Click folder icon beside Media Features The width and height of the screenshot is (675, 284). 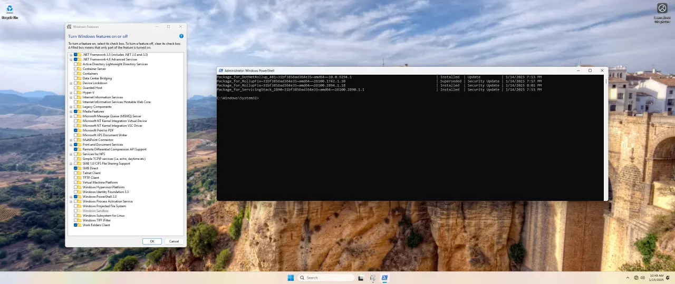[80, 111]
